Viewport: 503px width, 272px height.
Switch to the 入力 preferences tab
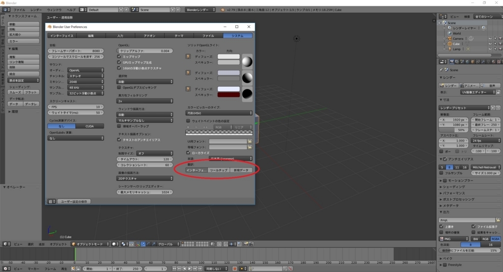click(120, 36)
